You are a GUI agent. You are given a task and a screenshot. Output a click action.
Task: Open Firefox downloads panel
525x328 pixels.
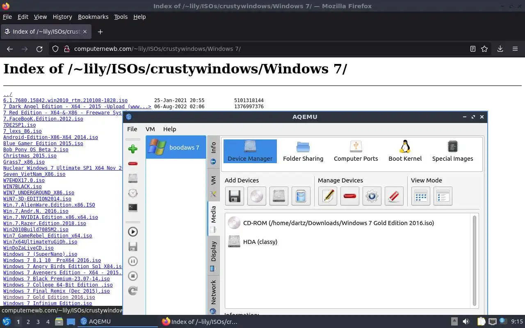click(500, 49)
